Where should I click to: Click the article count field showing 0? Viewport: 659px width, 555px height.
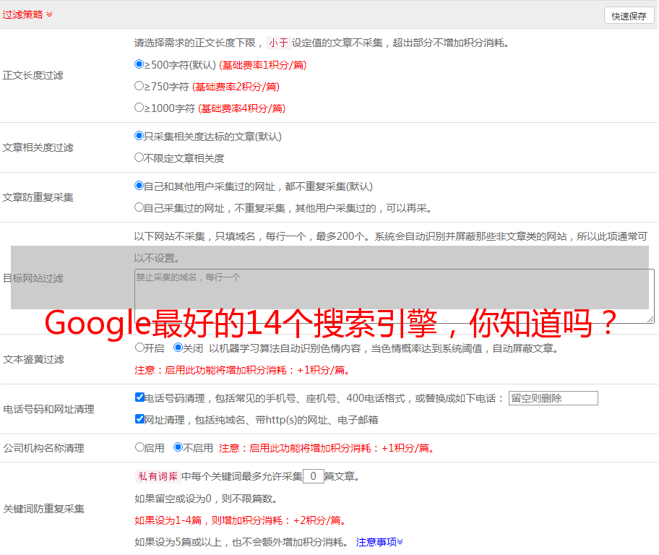click(x=313, y=476)
